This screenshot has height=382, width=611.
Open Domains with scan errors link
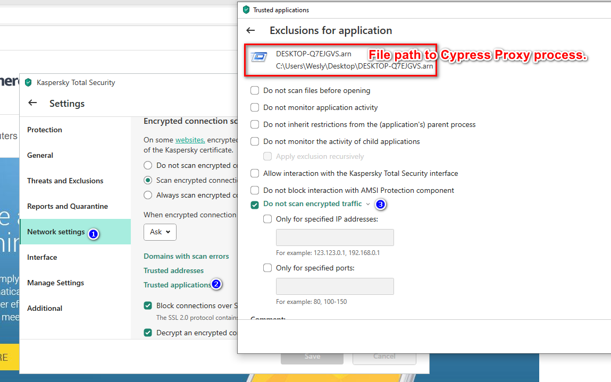pos(186,256)
